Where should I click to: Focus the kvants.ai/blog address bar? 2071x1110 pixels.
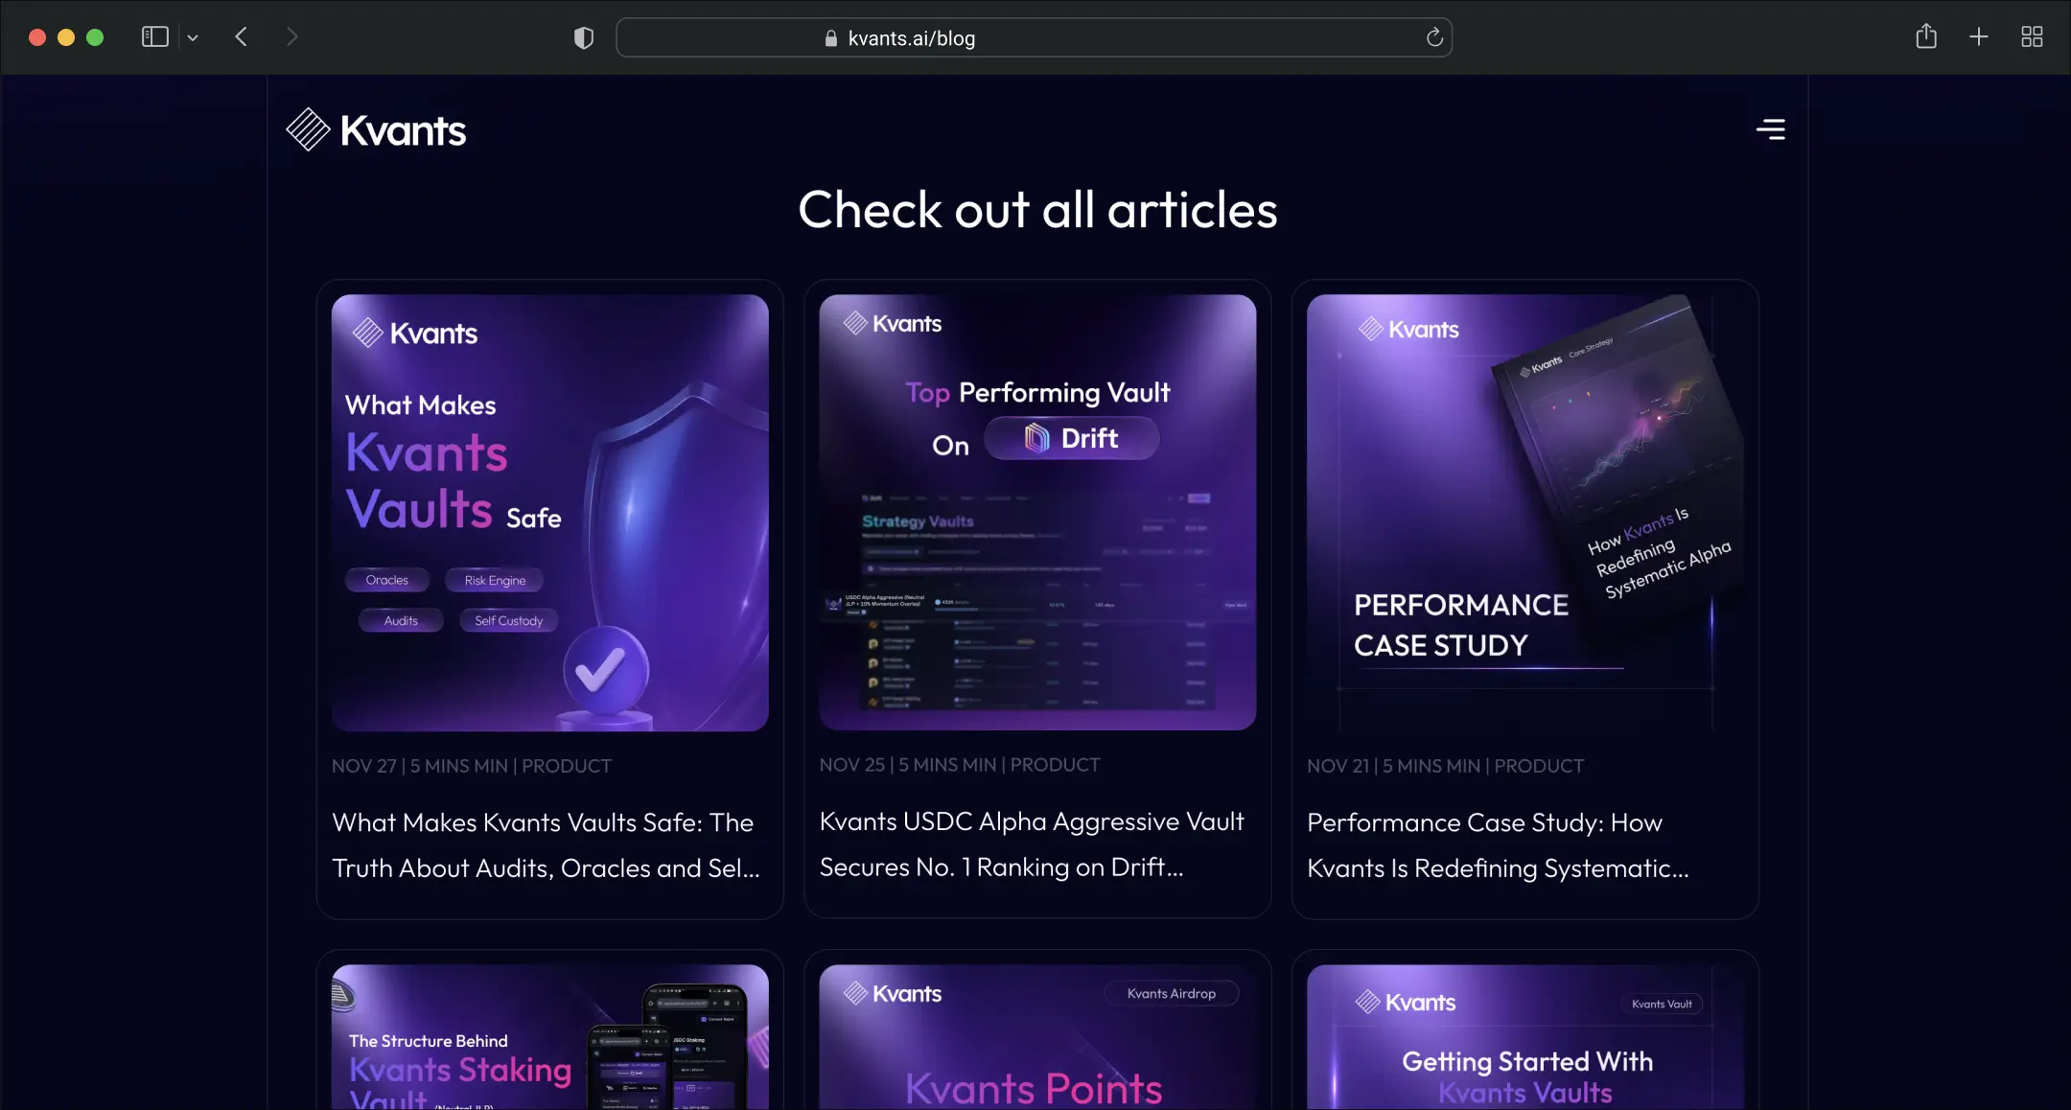1034,37
